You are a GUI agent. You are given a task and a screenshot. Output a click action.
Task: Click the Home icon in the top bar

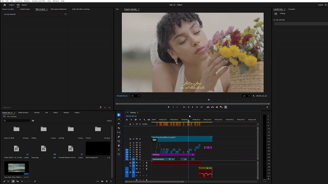point(5,5)
